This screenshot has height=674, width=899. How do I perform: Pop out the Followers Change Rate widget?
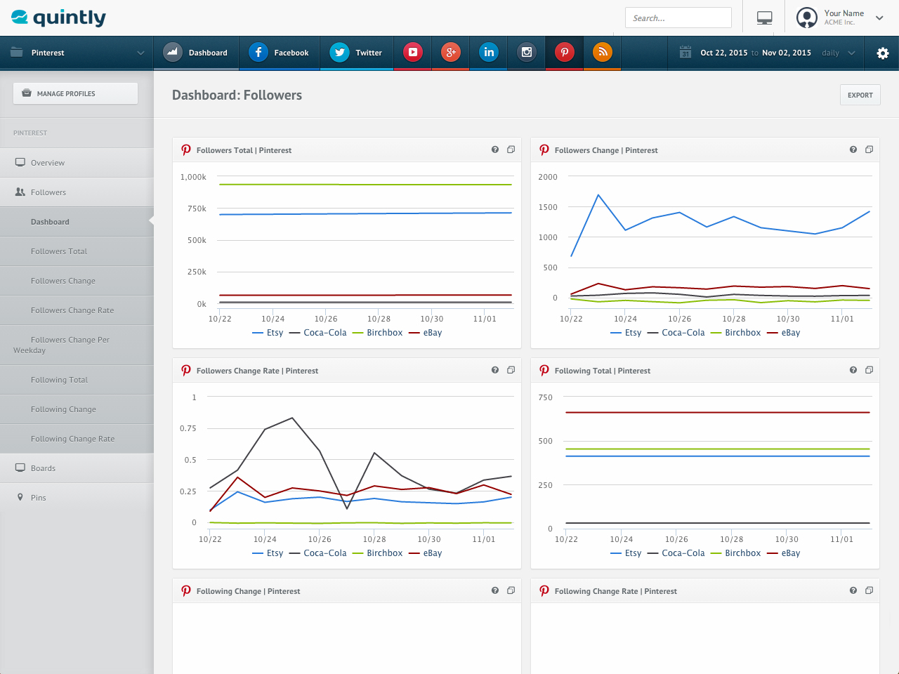pos(511,370)
